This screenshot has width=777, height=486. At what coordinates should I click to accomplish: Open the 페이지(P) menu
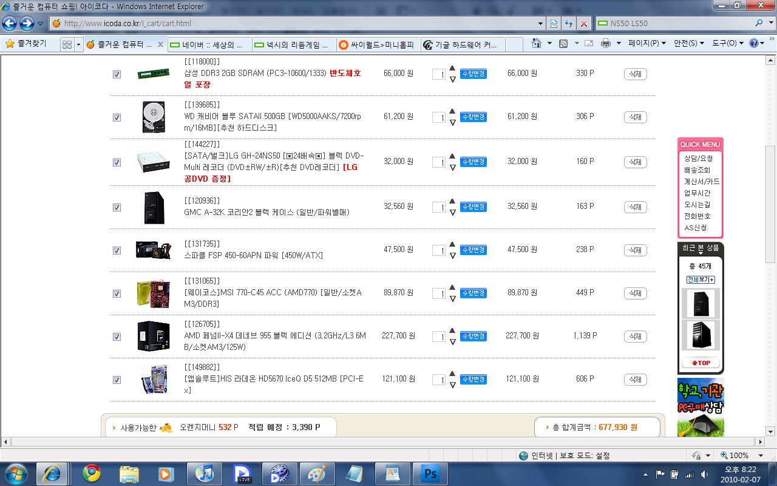tap(647, 44)
